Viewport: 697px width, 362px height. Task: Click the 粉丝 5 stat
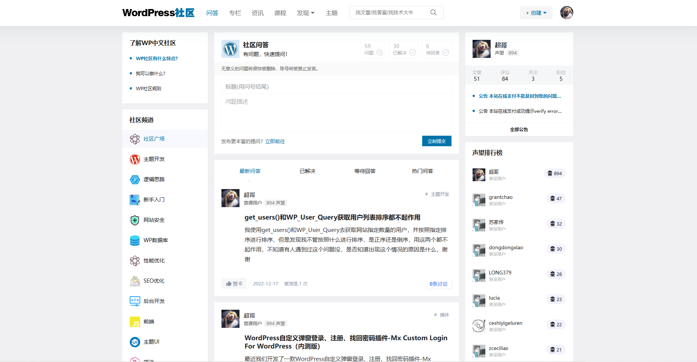click(x=561, y=76)
